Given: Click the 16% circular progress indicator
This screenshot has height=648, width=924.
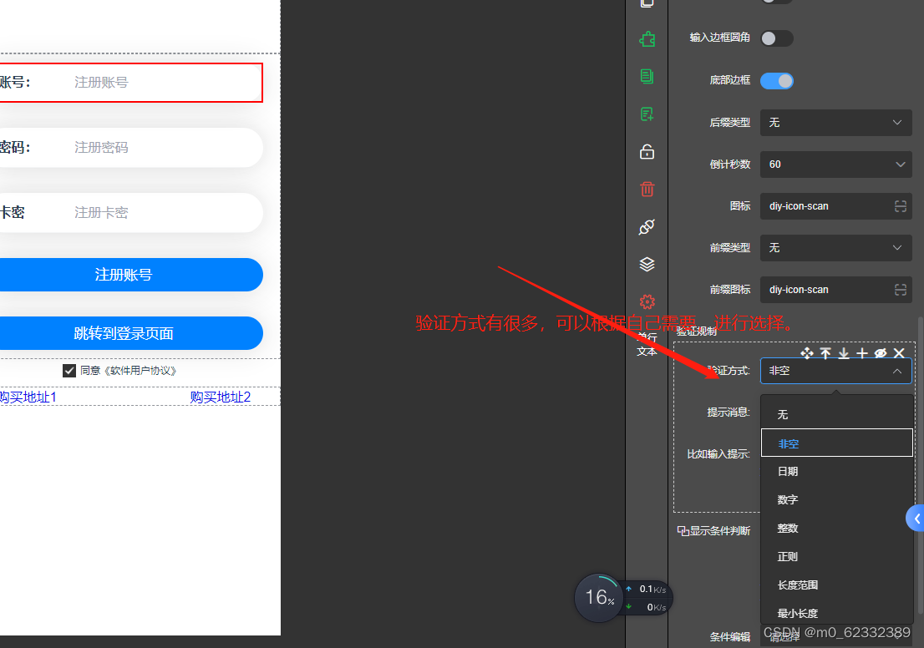Looking at the screenshot, I should (x=598, y=597).
